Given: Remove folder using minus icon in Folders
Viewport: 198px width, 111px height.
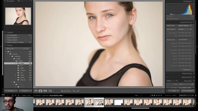Looking at the screenshot, I should (28, 45).
